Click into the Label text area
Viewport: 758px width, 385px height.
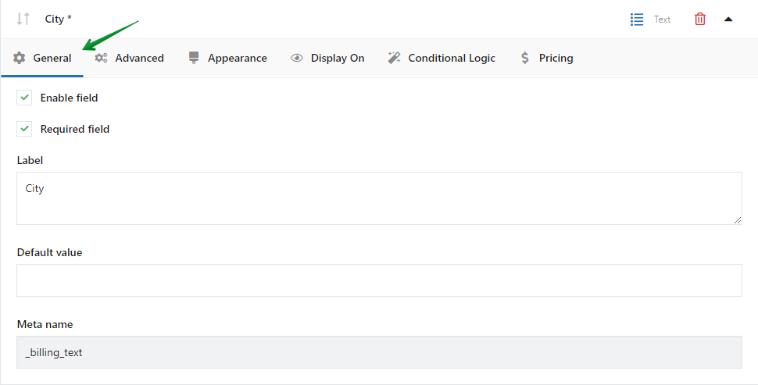point(379,198)
